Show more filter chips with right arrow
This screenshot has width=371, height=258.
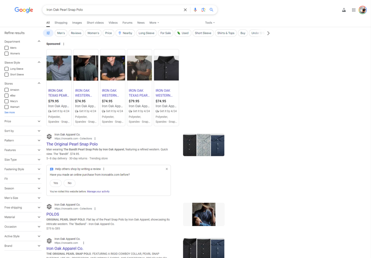tap(268, 33)
